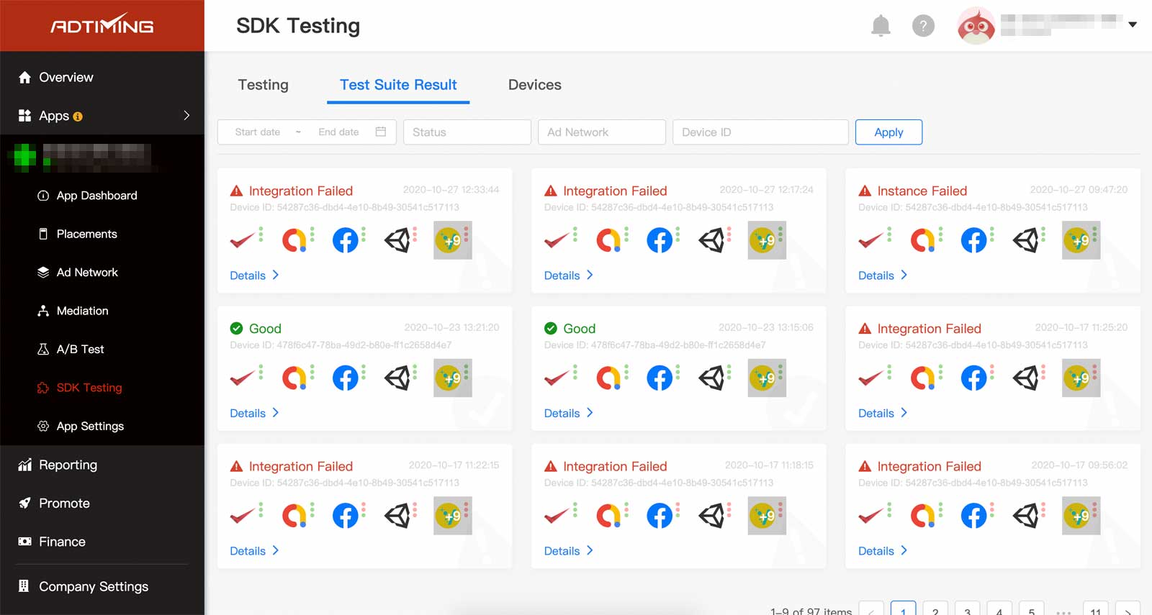The image size is (1152, 615).
Task: Open the notifications bell
Action: tap(881, 26)
